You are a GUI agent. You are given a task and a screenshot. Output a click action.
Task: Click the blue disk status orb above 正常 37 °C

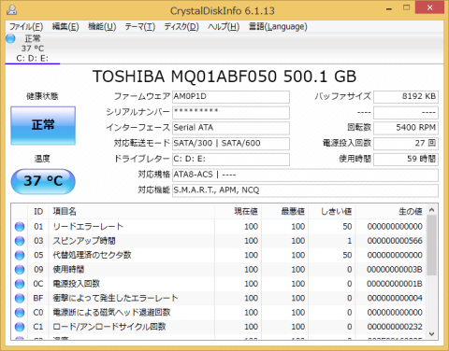pyautogui.click(x=10, y=38)
